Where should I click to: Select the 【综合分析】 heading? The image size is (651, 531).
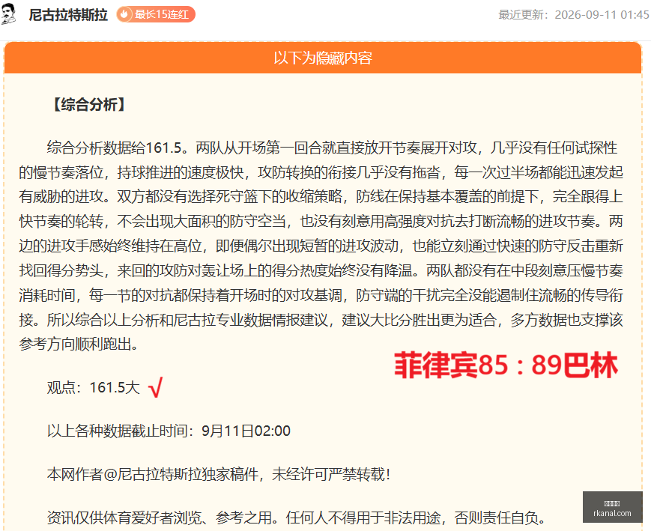tap(89, 104)
